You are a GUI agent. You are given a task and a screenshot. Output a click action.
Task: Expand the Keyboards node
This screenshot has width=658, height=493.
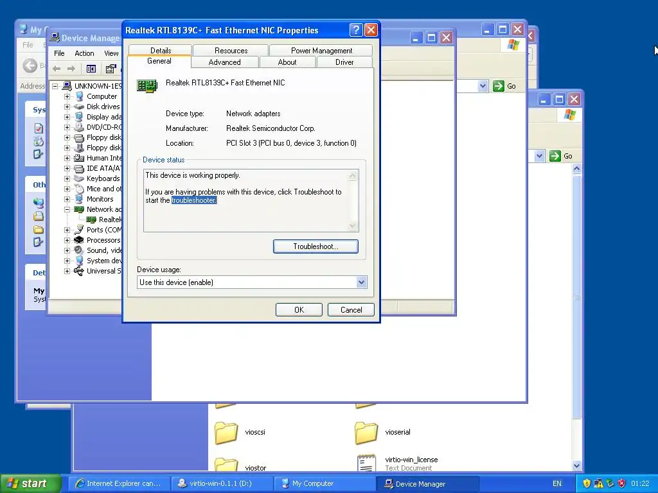click(x=67, y=178)
